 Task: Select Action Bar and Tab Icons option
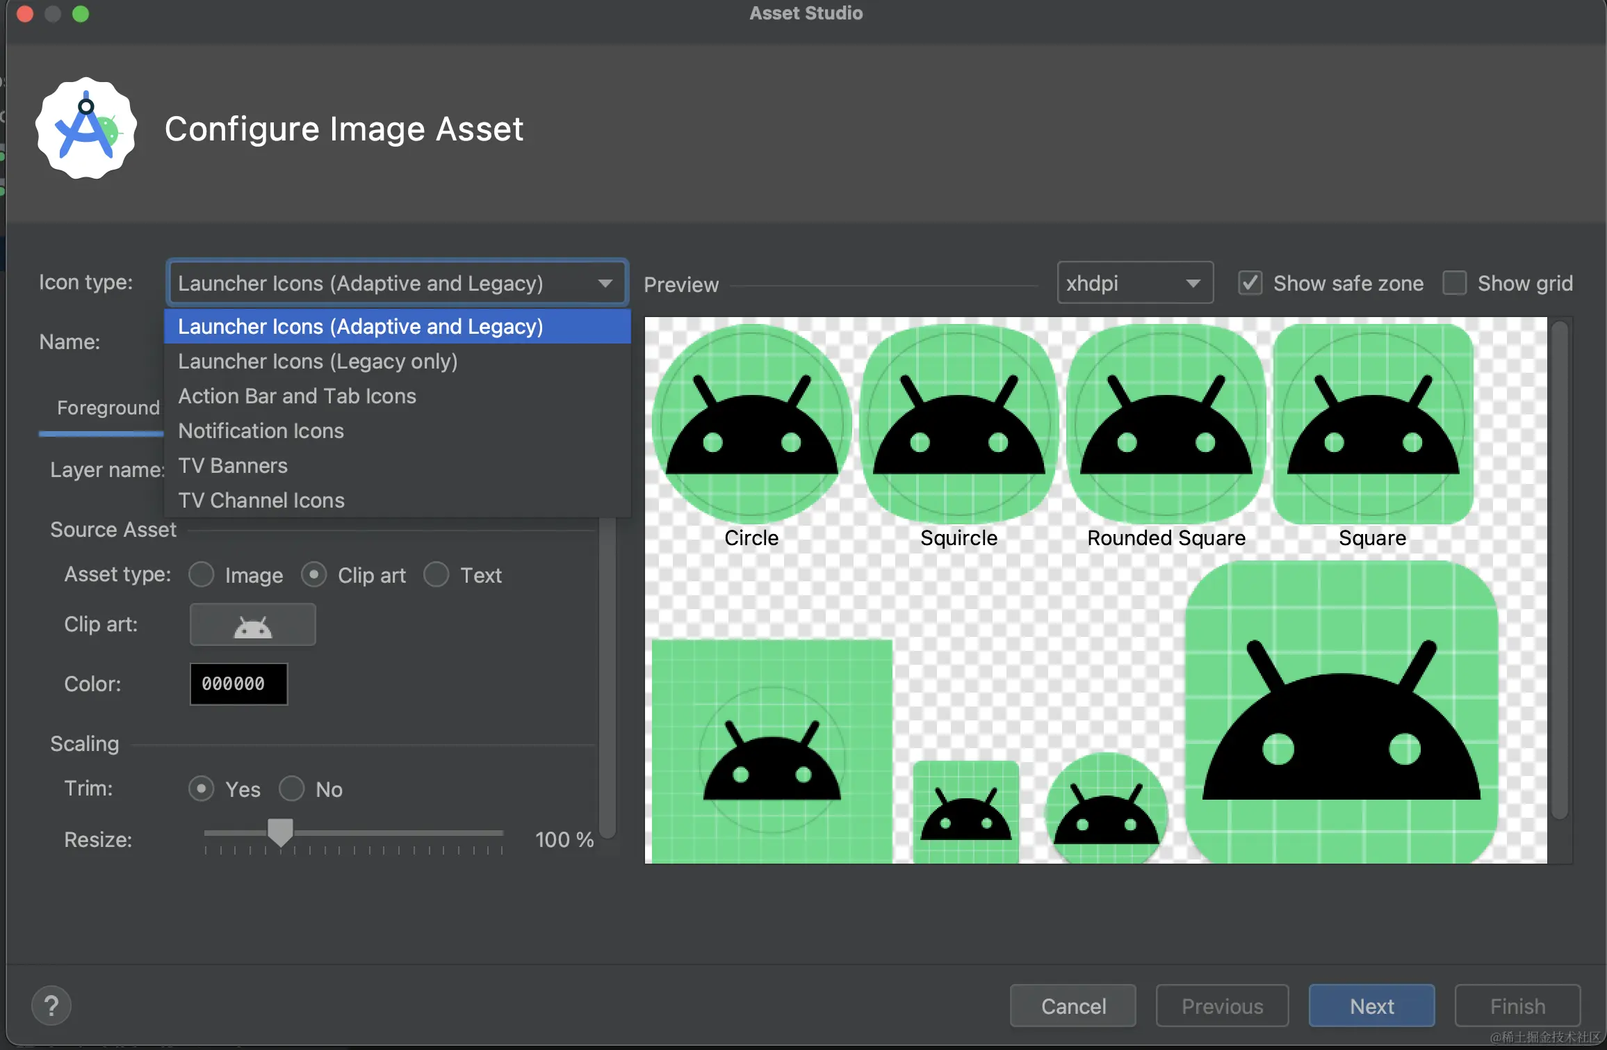coord(398,396)
